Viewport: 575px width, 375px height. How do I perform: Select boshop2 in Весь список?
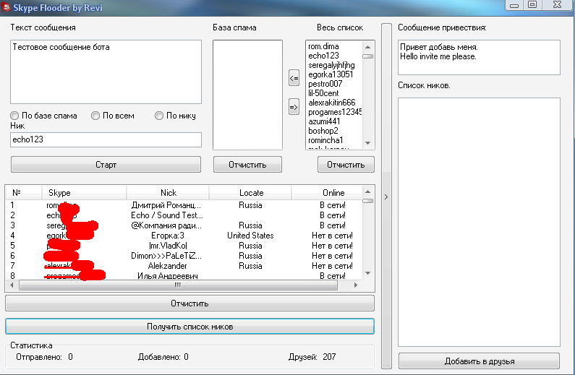click(x=334, y=131)
